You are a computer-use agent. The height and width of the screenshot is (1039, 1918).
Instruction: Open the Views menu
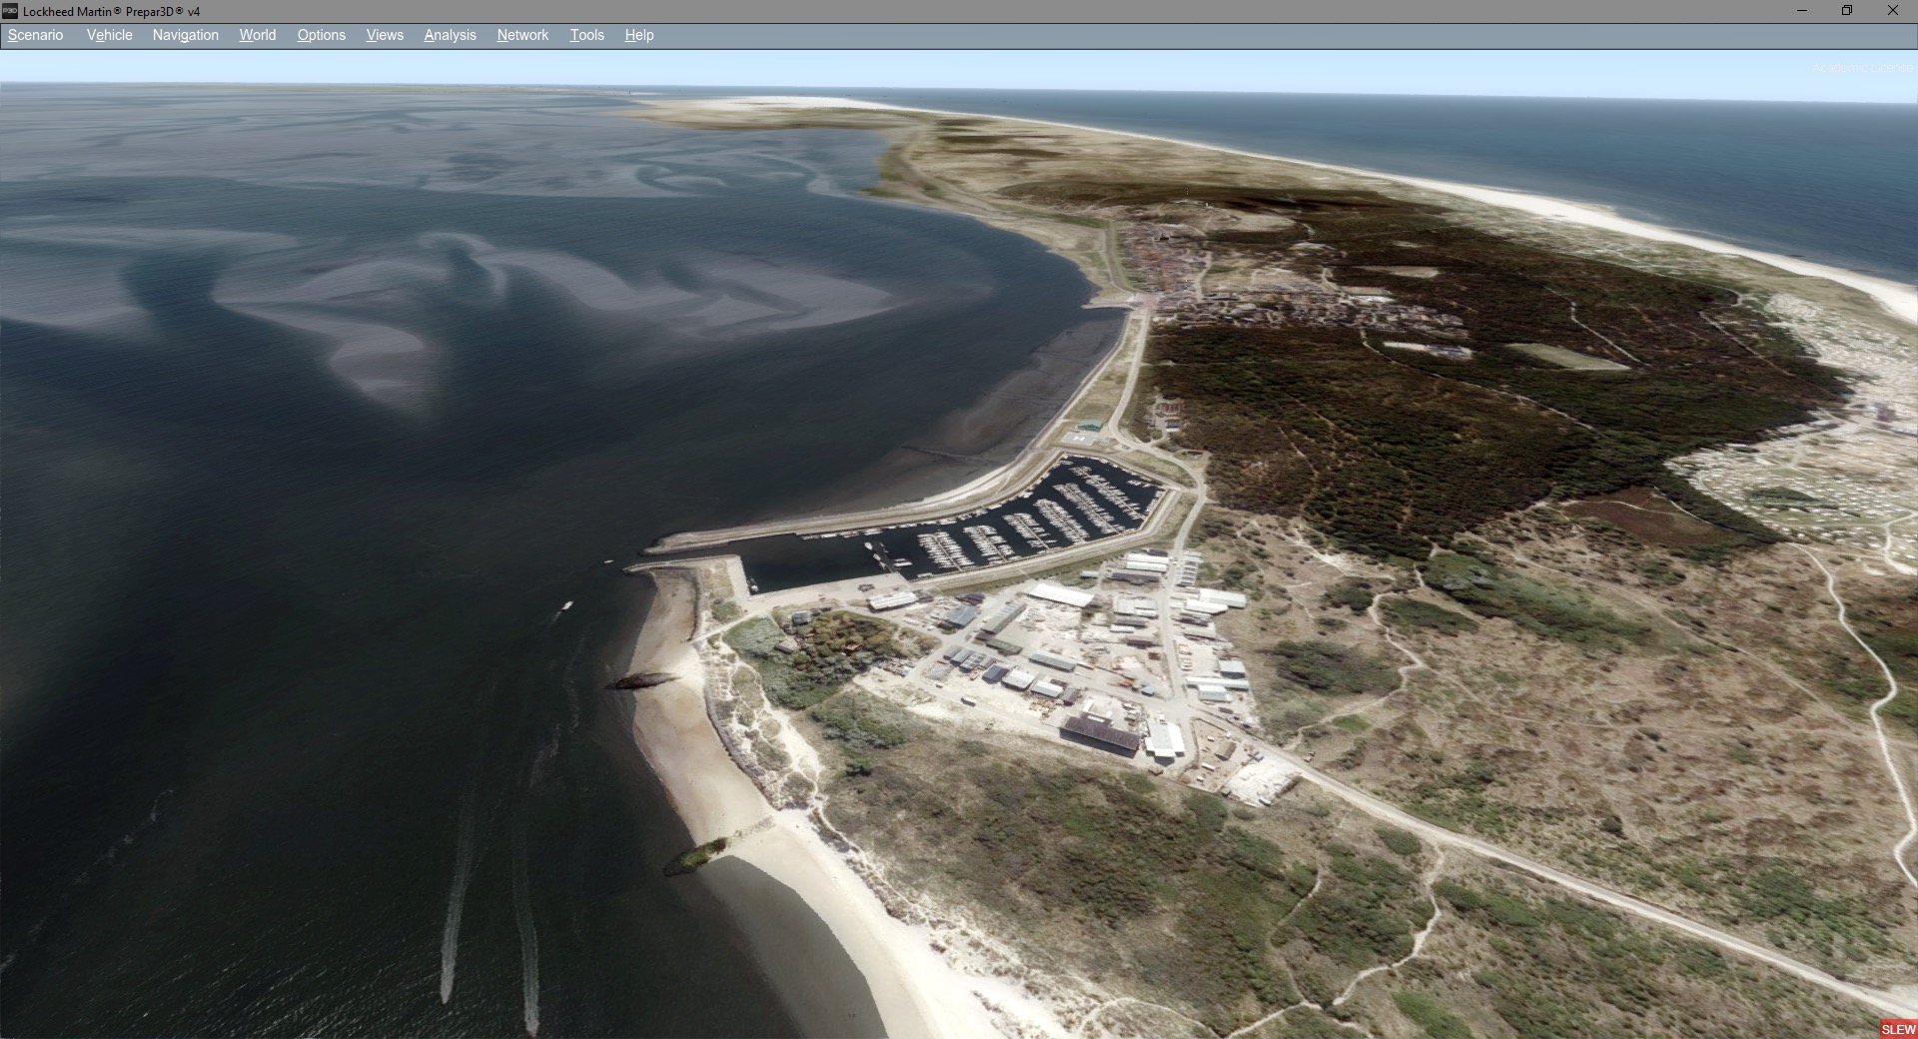[x=385, y=35]
